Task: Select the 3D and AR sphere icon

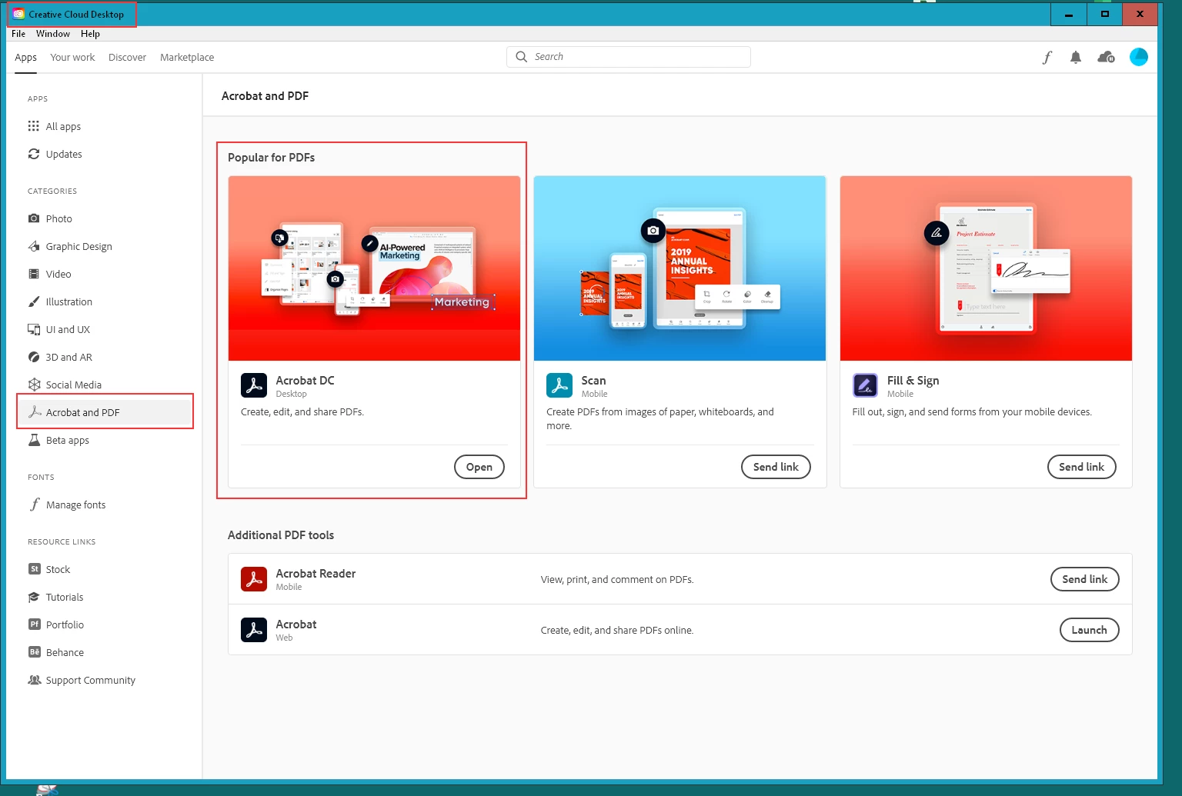Action: [34, 357]
